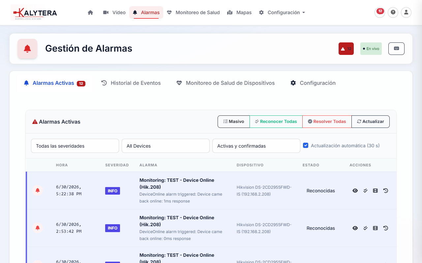Click alarm title with 1ms response description

click(177, 183)
